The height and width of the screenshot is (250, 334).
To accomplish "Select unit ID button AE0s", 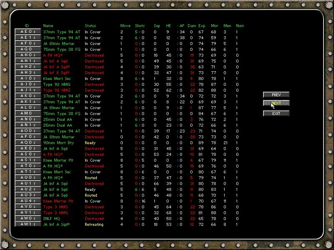I will 28,32.
